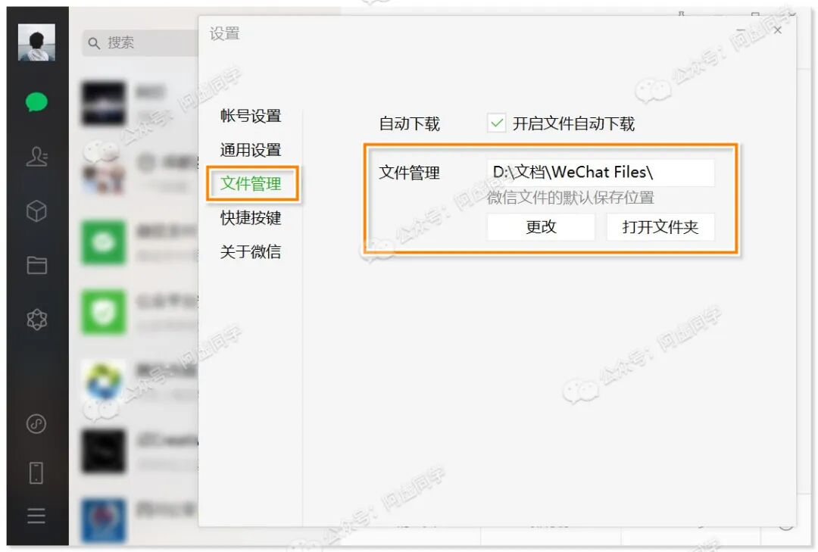
Task: Select the 帐号设置 tab
Action: 251,116
